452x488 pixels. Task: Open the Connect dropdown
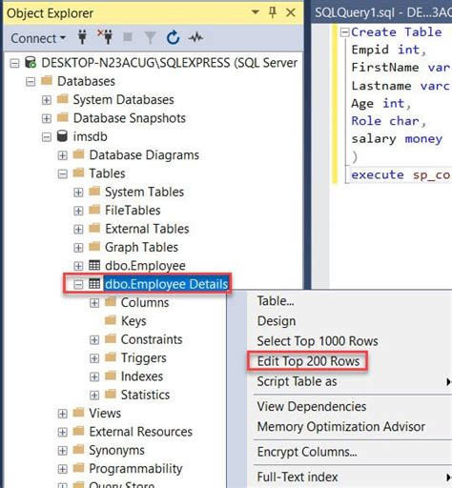(x=38, y=38)
